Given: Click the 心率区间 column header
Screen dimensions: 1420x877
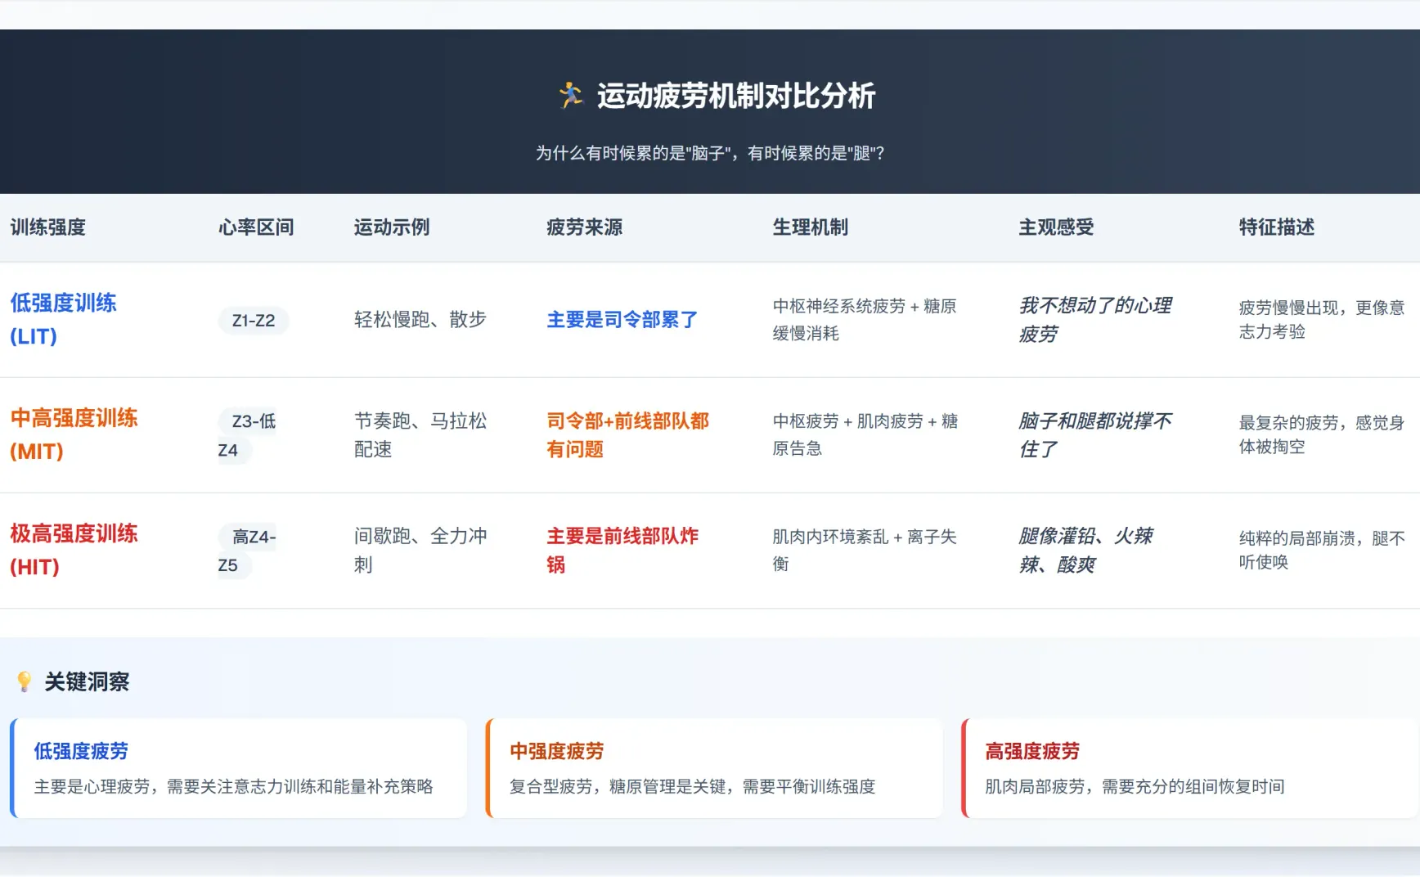Looking at the screenshot, I should (256, 227).
